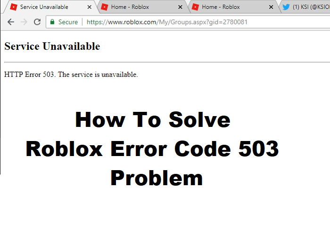This screenshot has height=235, width=330.
Task: Close the Service Unavailable tab
Action: tap(90, 7)
